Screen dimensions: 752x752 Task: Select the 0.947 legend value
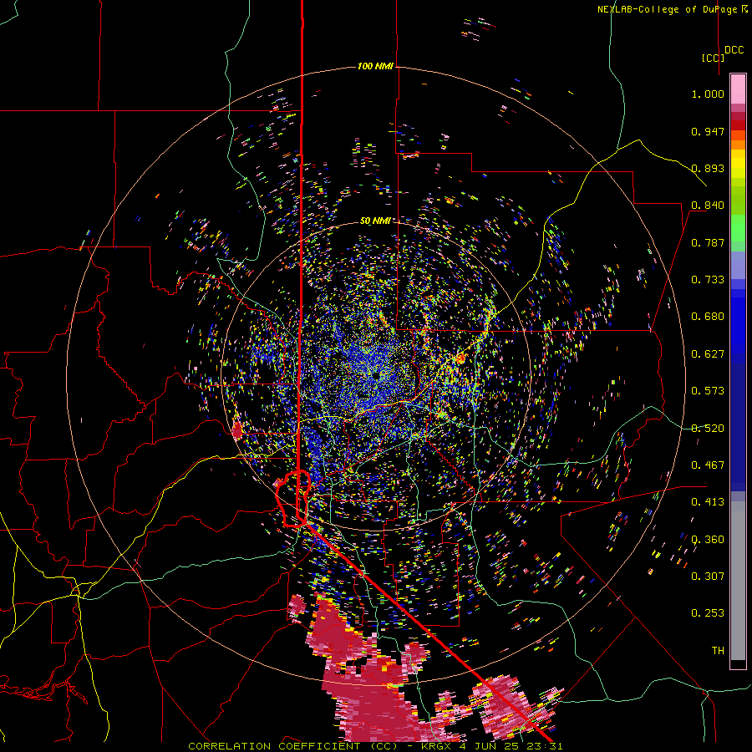[x=708, y=131]
